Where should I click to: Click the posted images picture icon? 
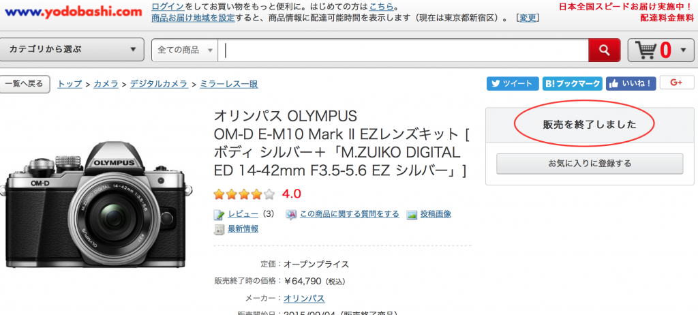point(412,215)
